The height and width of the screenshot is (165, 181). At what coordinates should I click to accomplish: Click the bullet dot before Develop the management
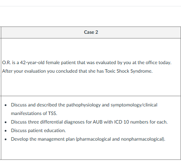6,139
